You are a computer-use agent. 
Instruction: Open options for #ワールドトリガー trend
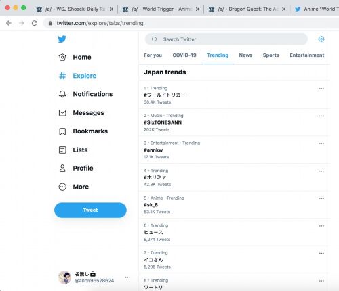321,89
